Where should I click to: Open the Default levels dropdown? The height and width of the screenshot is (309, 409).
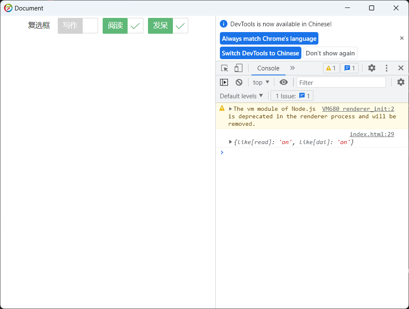coord(241,96)
